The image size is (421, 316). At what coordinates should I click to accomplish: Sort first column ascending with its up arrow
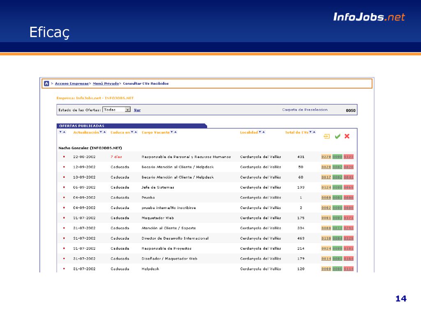pyautogui.click(x=64, y=132)
